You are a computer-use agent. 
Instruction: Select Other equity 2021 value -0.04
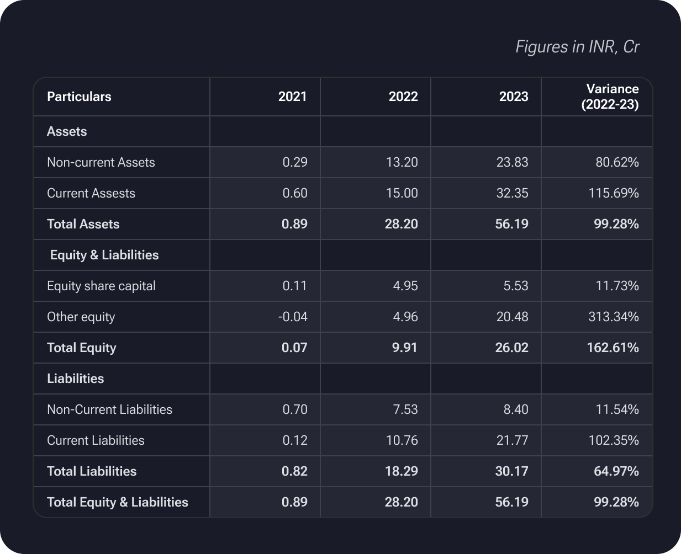tap(293, 317)
